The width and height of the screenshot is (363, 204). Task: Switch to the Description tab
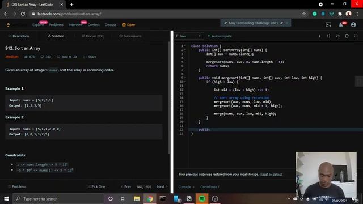click(19, 36)
